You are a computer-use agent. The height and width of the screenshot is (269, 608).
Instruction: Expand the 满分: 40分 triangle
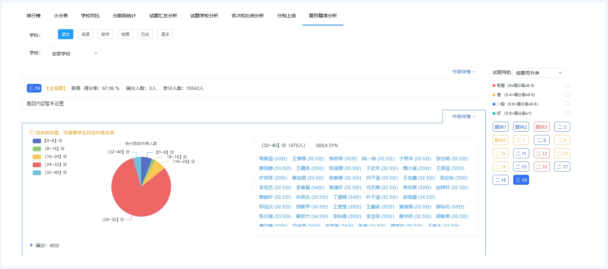(x=31, y=245)
